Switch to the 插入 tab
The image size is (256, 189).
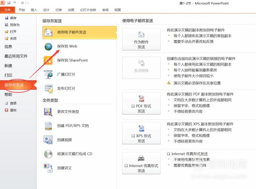coord(34,10)
